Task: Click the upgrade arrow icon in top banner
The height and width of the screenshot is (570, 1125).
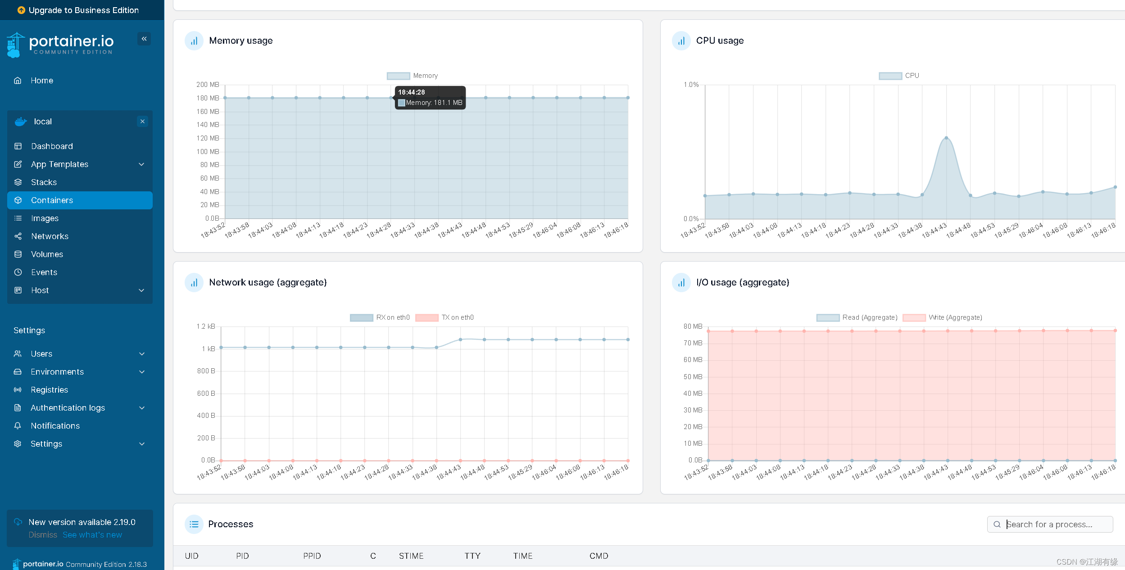Action: (21, 10)
